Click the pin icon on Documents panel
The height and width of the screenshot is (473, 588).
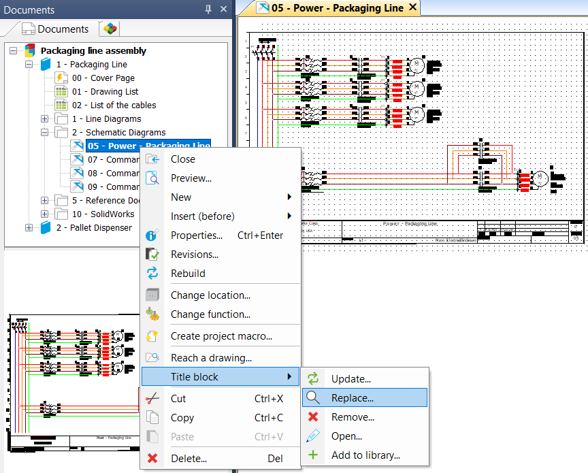tap(208, 10)
